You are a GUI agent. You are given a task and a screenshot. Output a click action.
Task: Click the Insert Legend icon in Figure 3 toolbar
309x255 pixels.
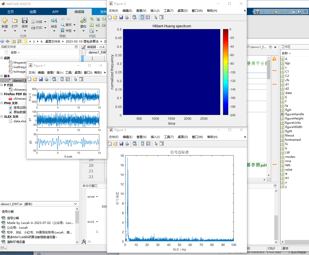(148, 144)
